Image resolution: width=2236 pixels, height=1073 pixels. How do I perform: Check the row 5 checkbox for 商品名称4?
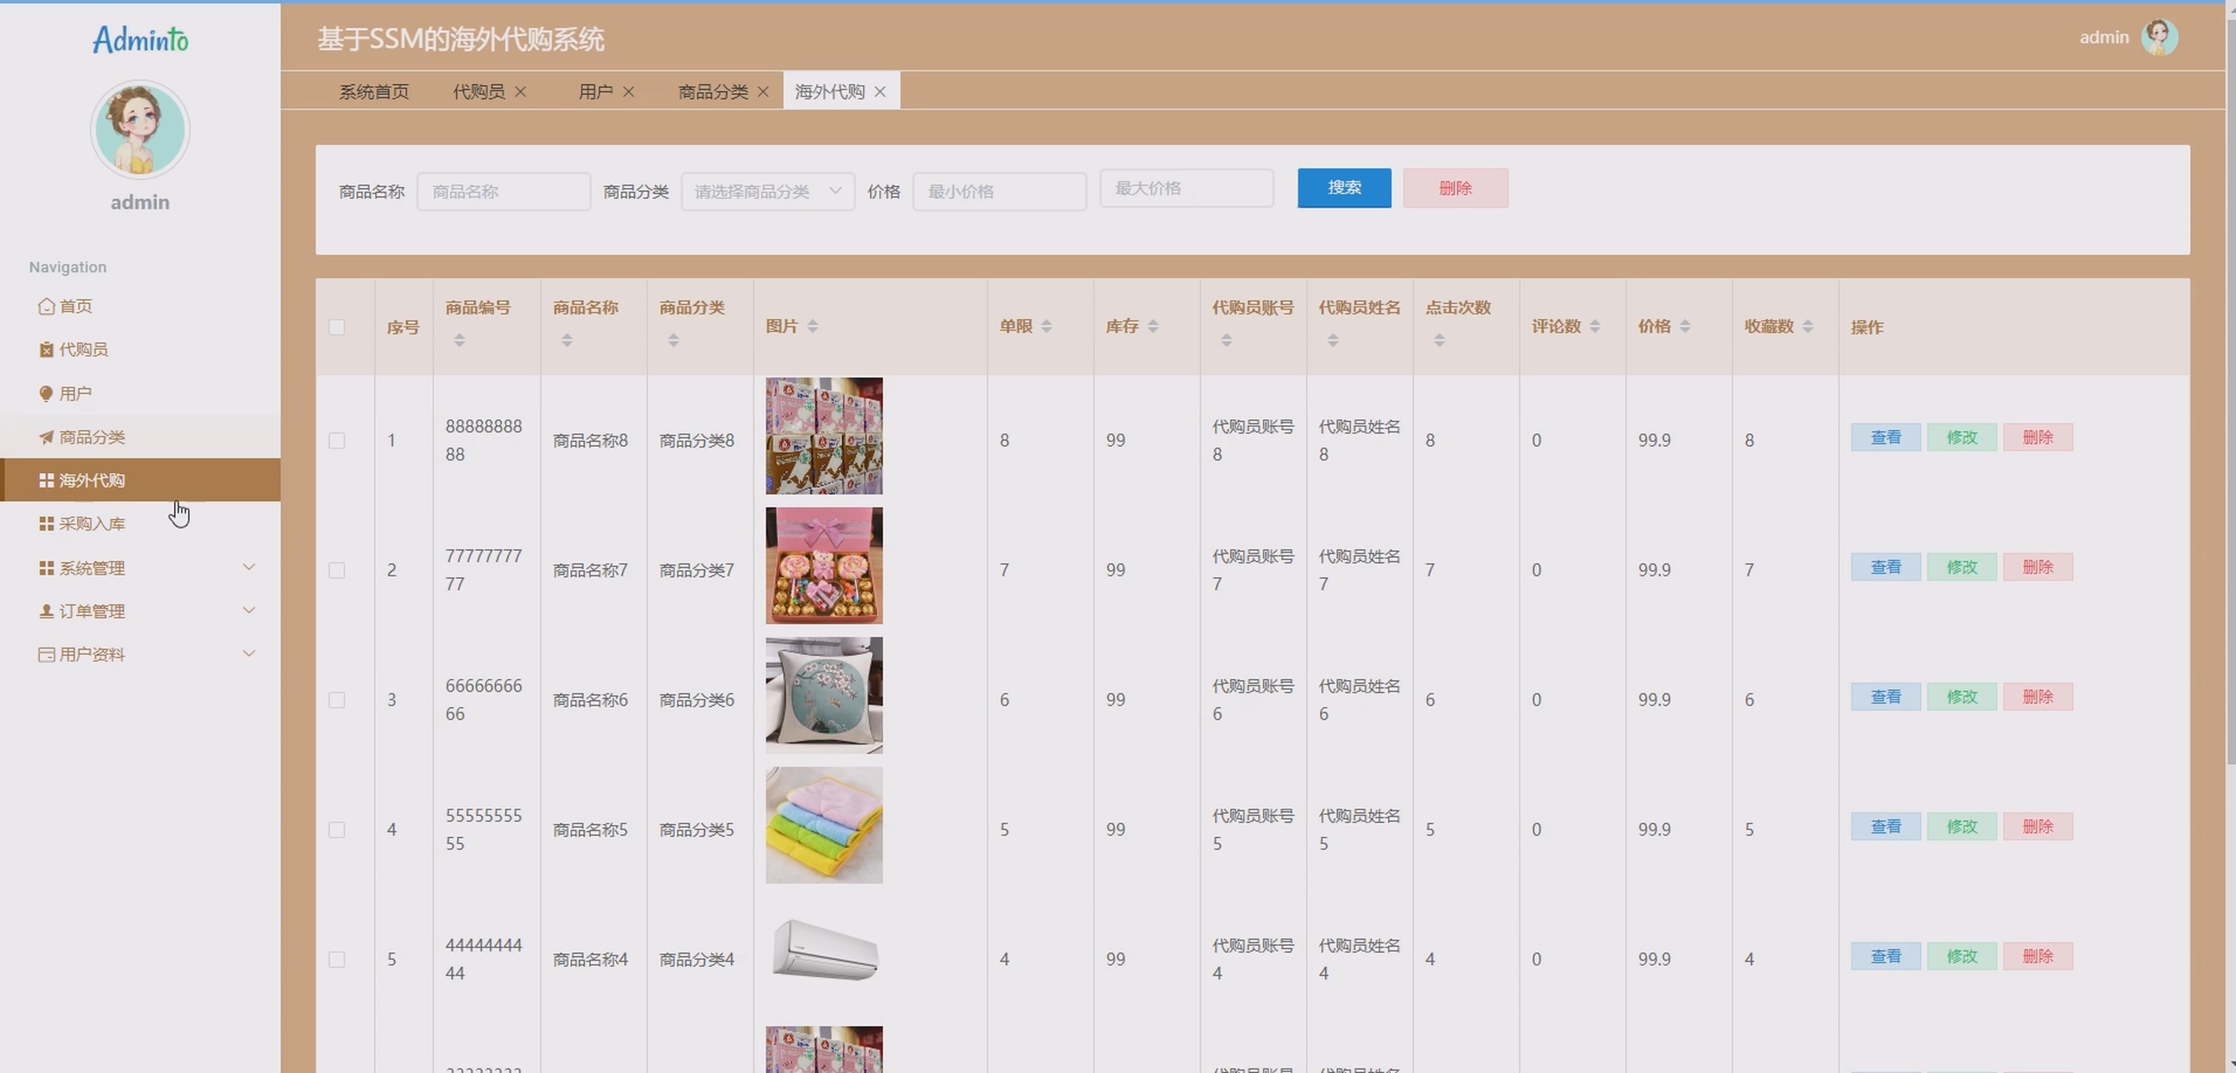[x=337, y=959]
